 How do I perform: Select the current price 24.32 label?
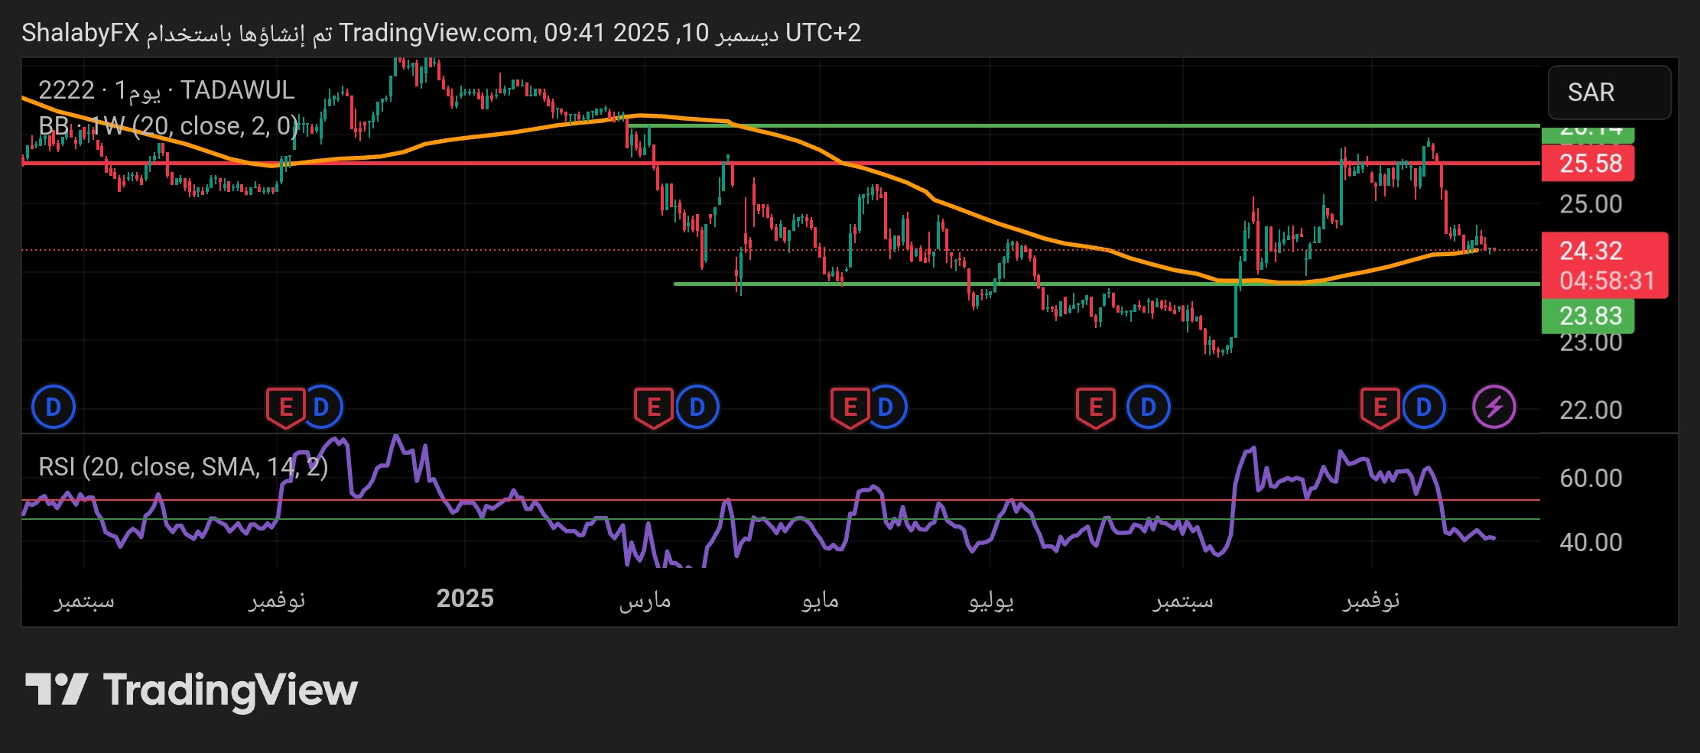(x=1603, y=252)
